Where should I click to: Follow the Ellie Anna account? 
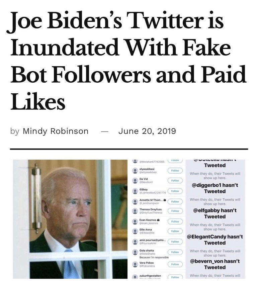pos(175,231)
